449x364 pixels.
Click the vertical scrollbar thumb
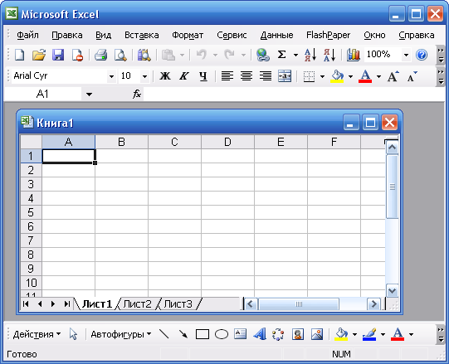[392, 187]
